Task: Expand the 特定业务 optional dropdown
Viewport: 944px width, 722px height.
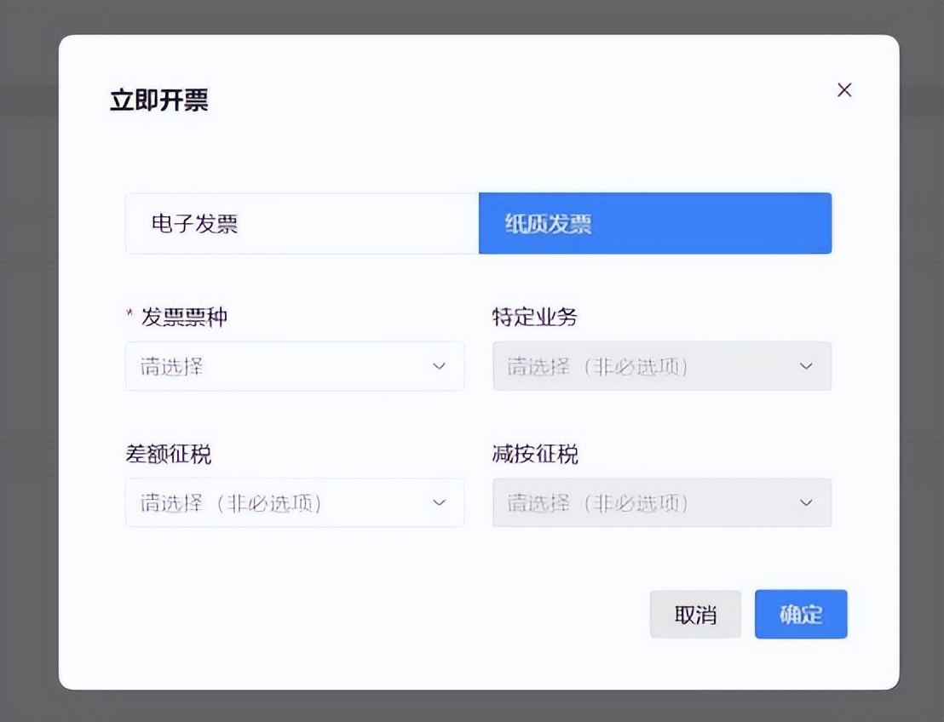Action: (662, 366)
